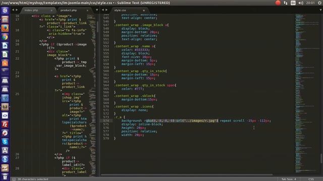Open the letter A app in dock
The height and width of the screenshot is (181, 323).
pos(5,150)
